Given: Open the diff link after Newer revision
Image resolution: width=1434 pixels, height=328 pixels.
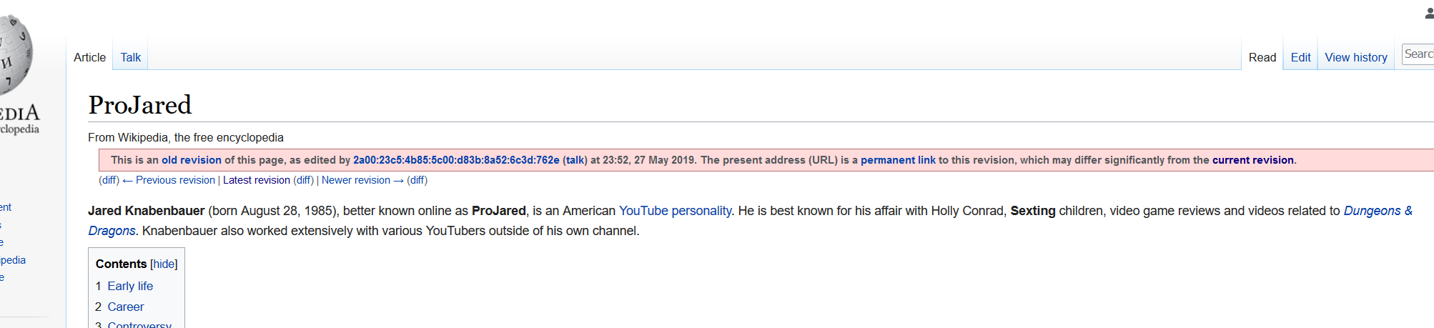Looking at the screenshot, I should tap(417, 180).
